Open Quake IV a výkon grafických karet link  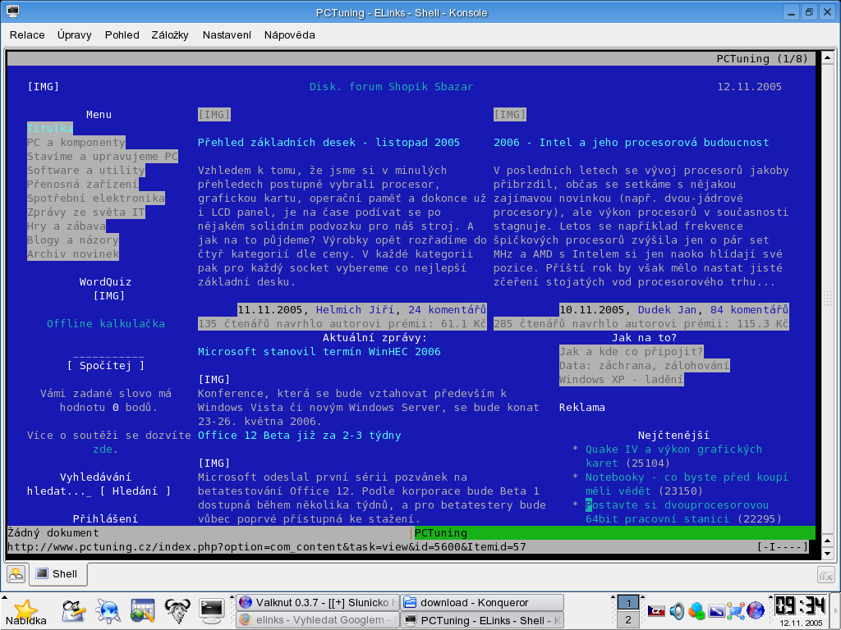coord(673,456)
